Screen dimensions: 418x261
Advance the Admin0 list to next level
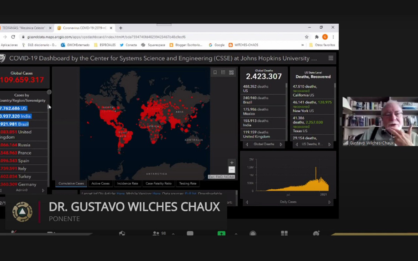tap(43, 190)
